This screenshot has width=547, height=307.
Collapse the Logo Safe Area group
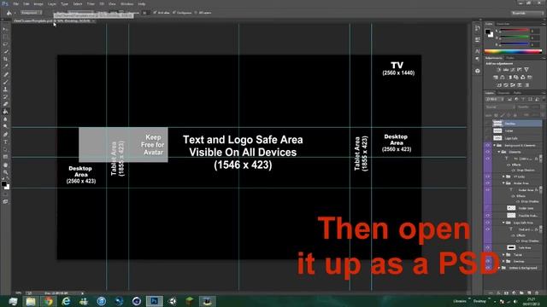pos(503,223)
